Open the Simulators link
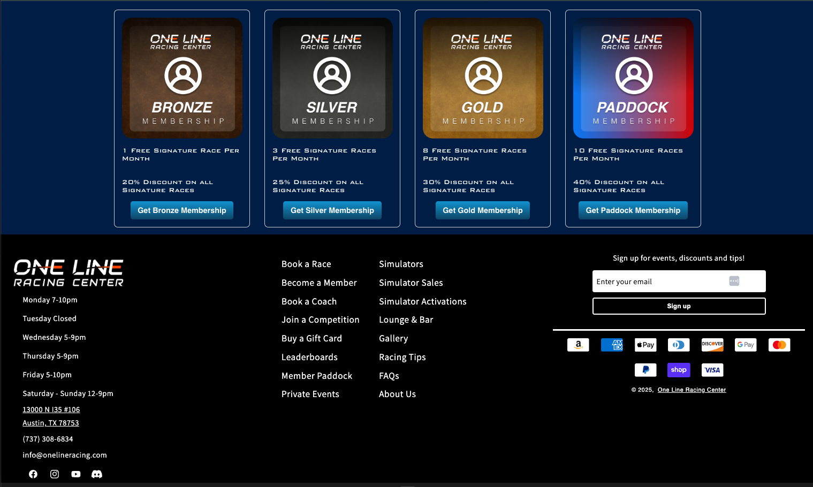Image resolution: width=813 pixels, height=487 pixels. (401, 264)
